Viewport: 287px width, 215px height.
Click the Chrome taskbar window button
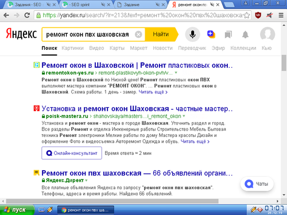pyautogui.click(x=86, y=210)
